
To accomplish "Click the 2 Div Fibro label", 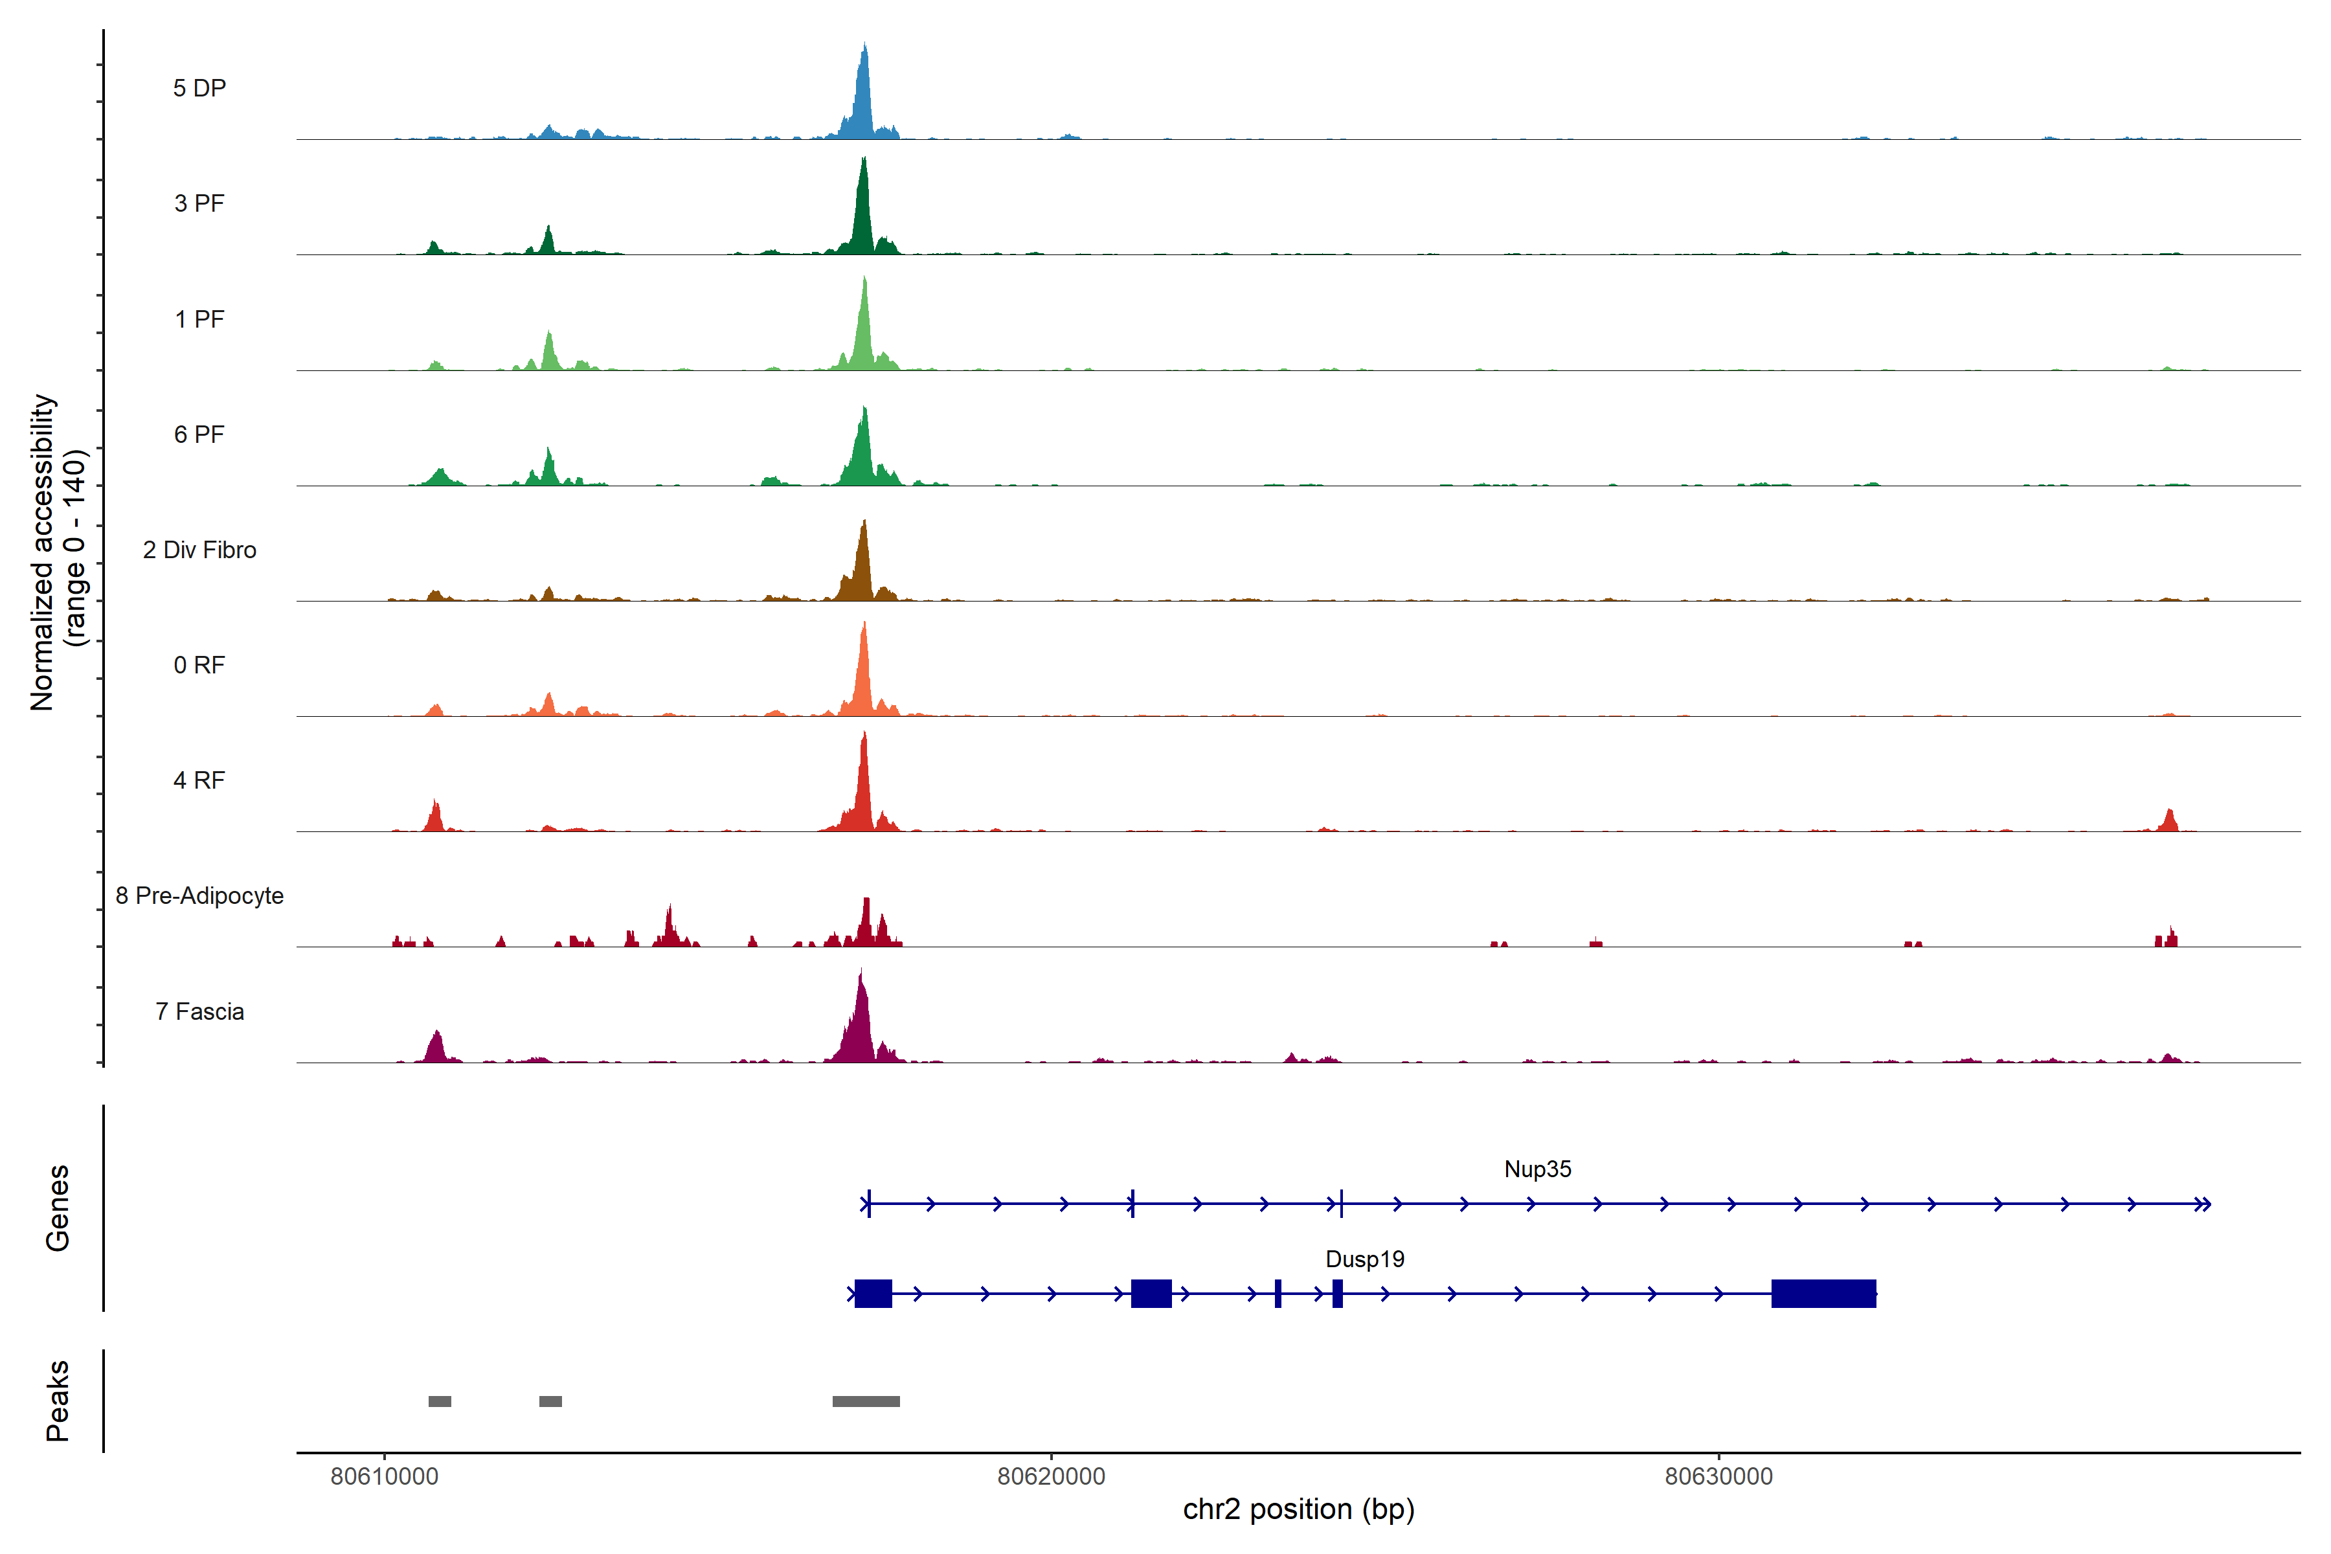I will (x=199, y=550).
